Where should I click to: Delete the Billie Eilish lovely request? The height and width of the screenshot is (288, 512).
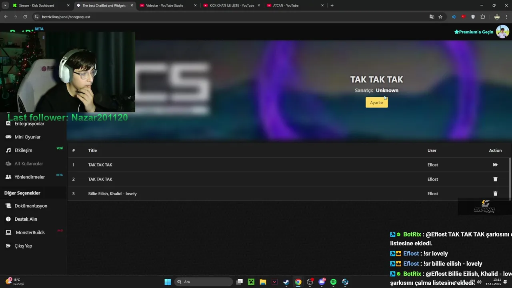(x=495, y=194)
